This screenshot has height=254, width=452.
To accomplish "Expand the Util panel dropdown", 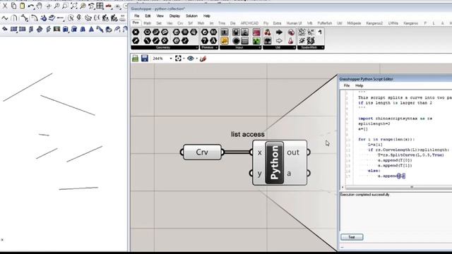I will [x=294, y=47].
